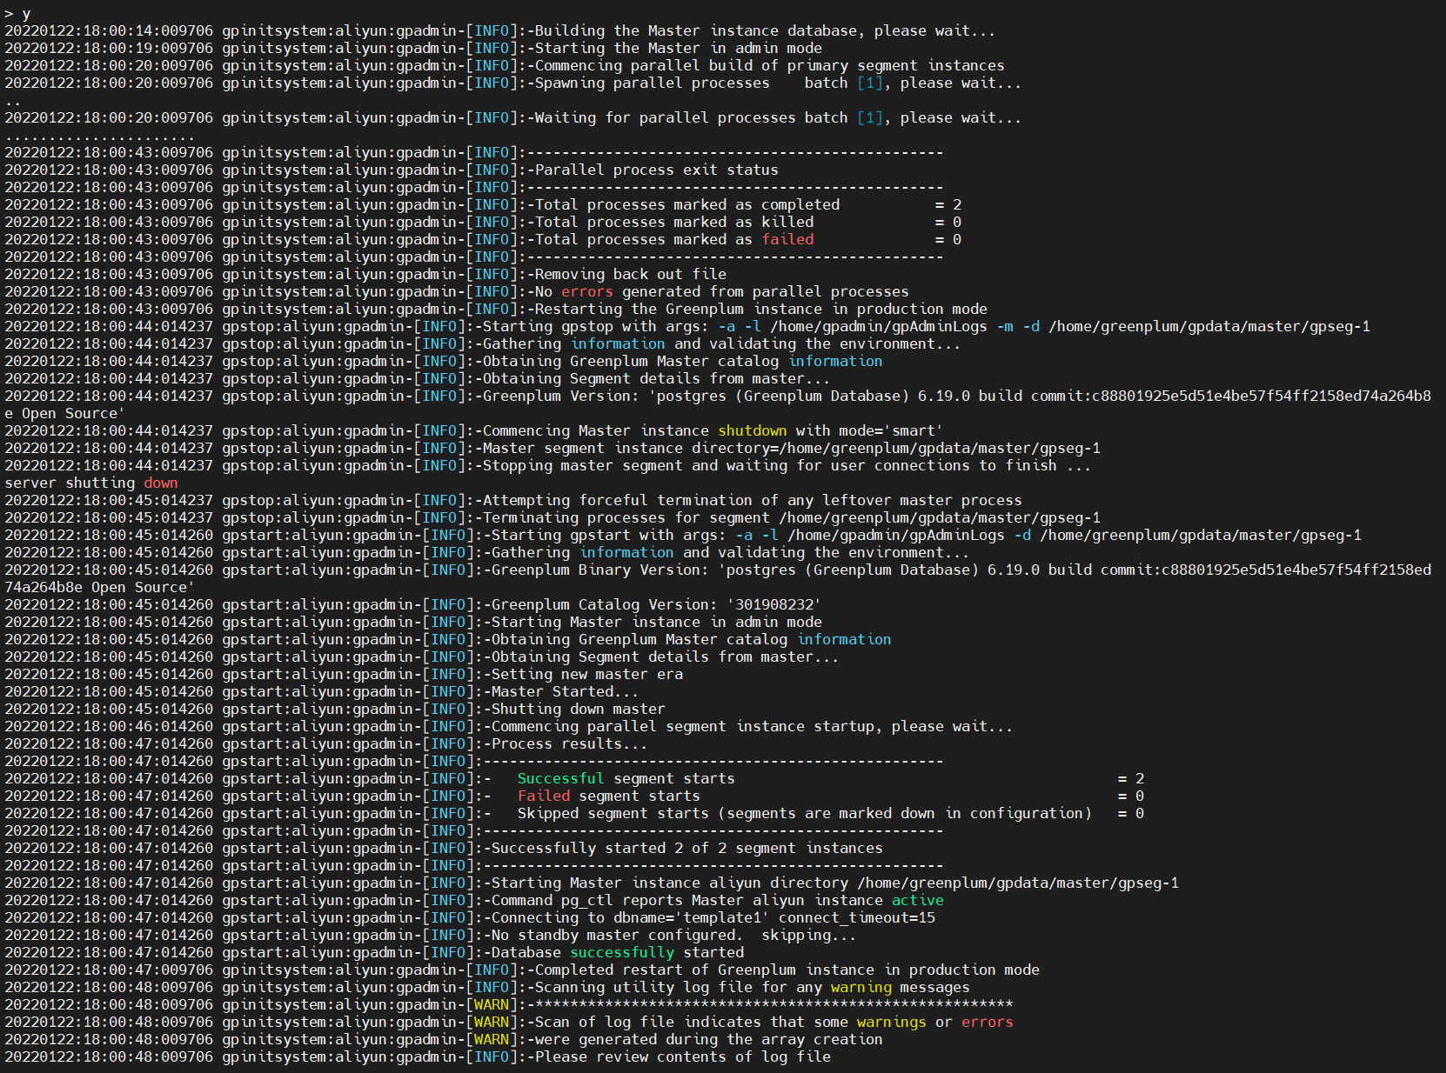This screenshot has width=1446, height=1073.
Task: Click 'Skipped segment starts' line
Action: click(x=574, y=814)
